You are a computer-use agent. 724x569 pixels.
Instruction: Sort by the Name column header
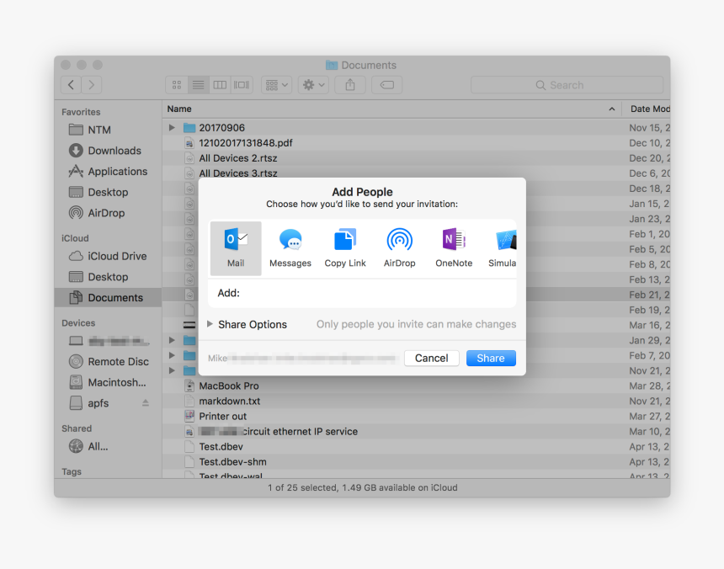(x=391, y=109)
